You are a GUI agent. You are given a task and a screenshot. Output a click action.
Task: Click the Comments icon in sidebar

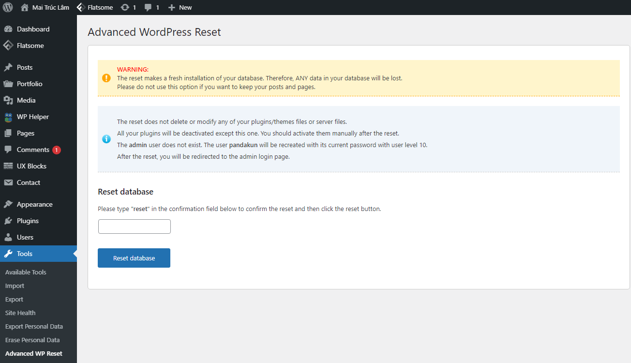pyautogui.click(x=8, y=150)
